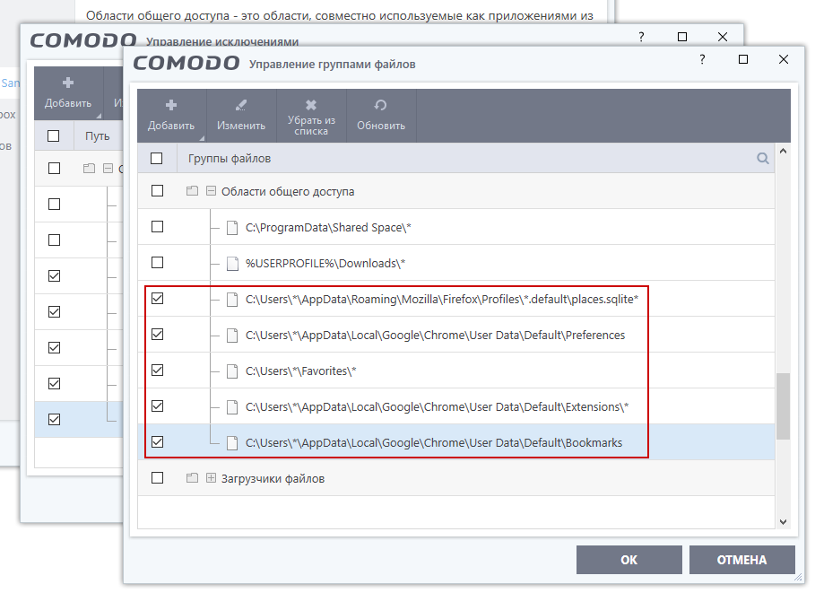
Task: Check the Области общего доступа group checkbox
Action: pyautogui.click(x=157, y=191)
